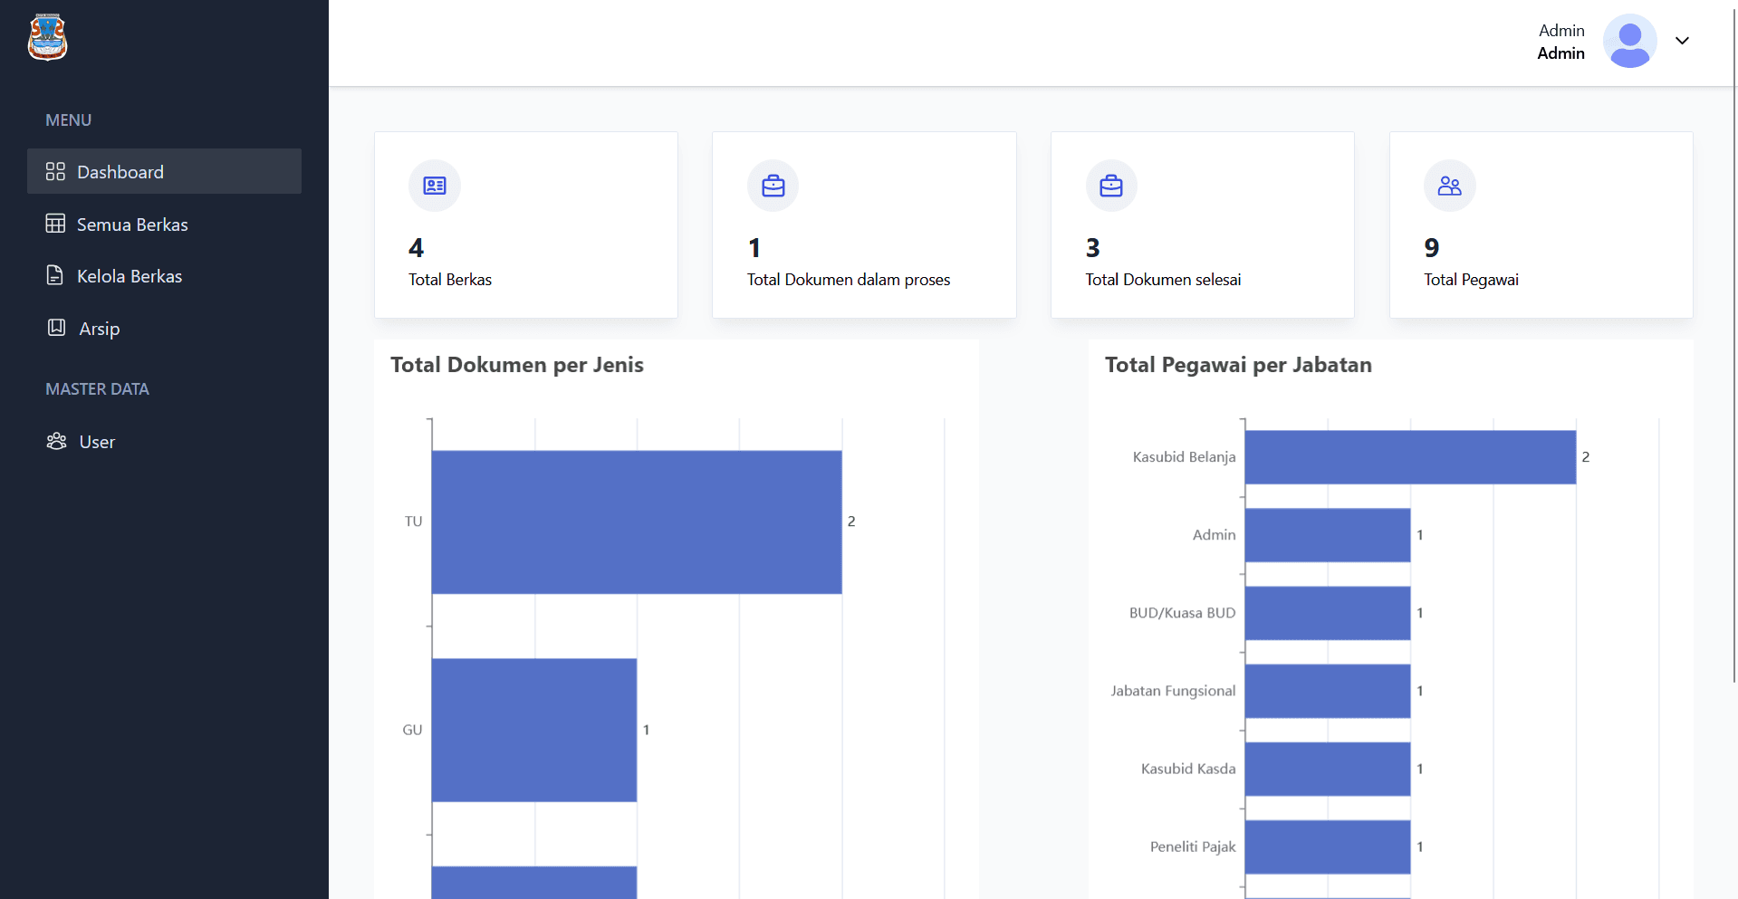Click the GU bar in the documents chart
This screenshot has height=899, width=1738.
coord(534,730)
